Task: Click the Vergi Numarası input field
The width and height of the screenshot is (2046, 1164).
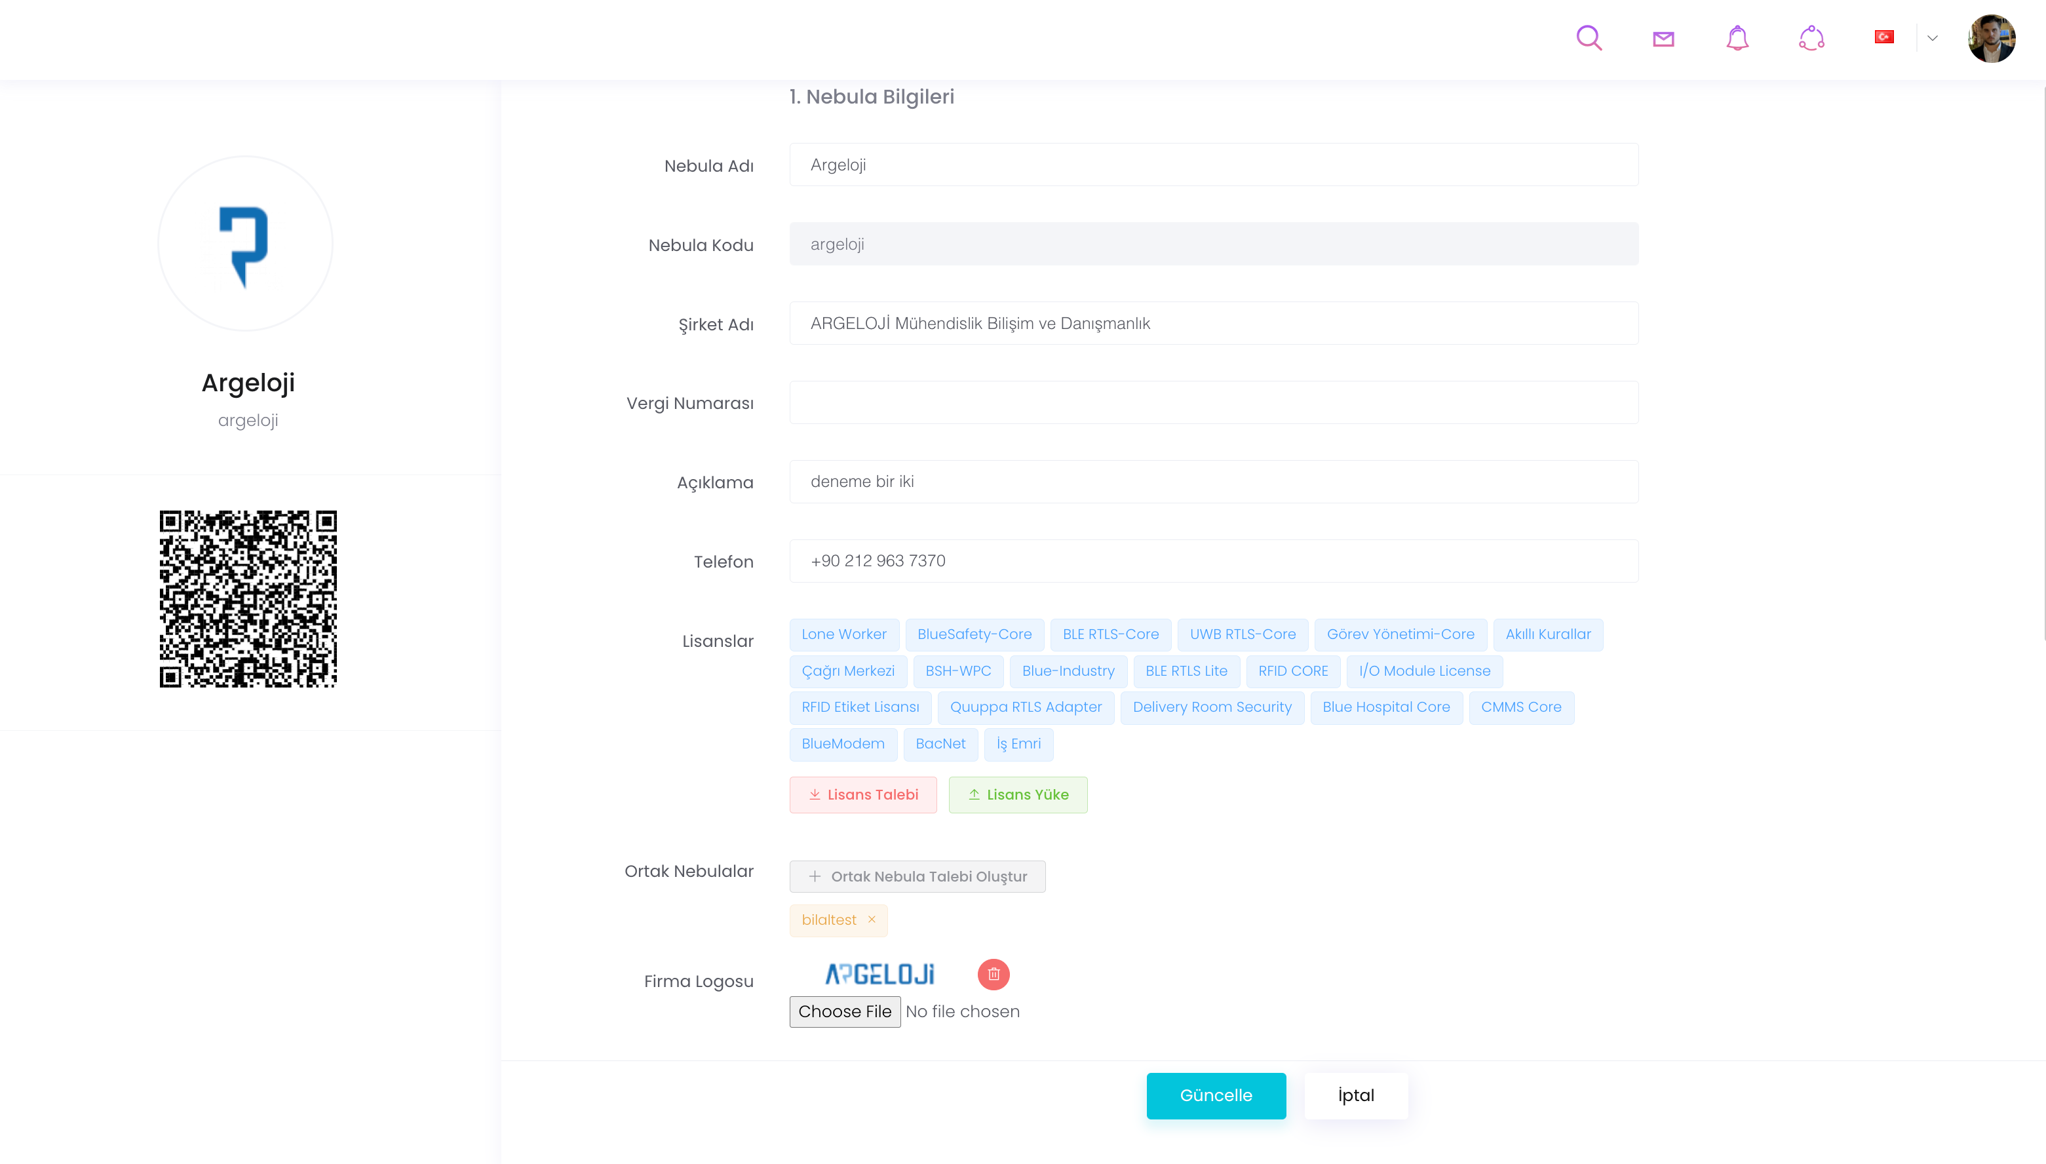Action: click(x=1213, y=402)
